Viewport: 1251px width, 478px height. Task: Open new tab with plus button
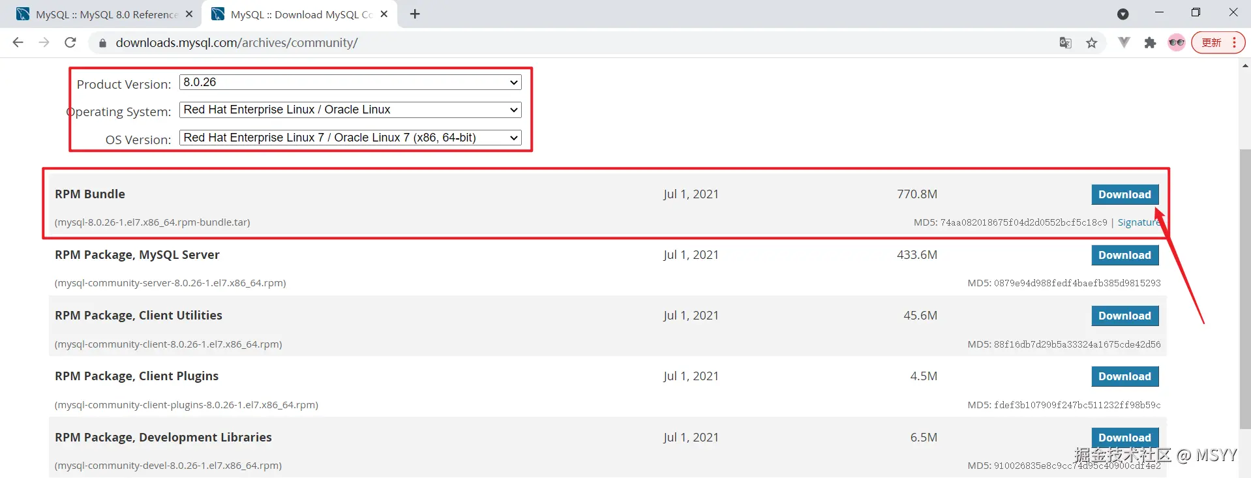(415, 14)
